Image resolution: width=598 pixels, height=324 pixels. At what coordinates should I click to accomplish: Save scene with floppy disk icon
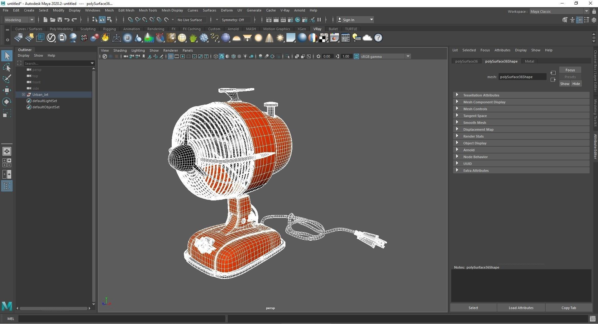coord(60,20)
